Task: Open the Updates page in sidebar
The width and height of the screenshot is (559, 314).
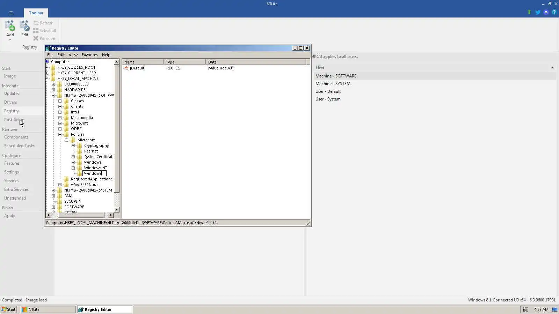Action: tap(12, 94)
